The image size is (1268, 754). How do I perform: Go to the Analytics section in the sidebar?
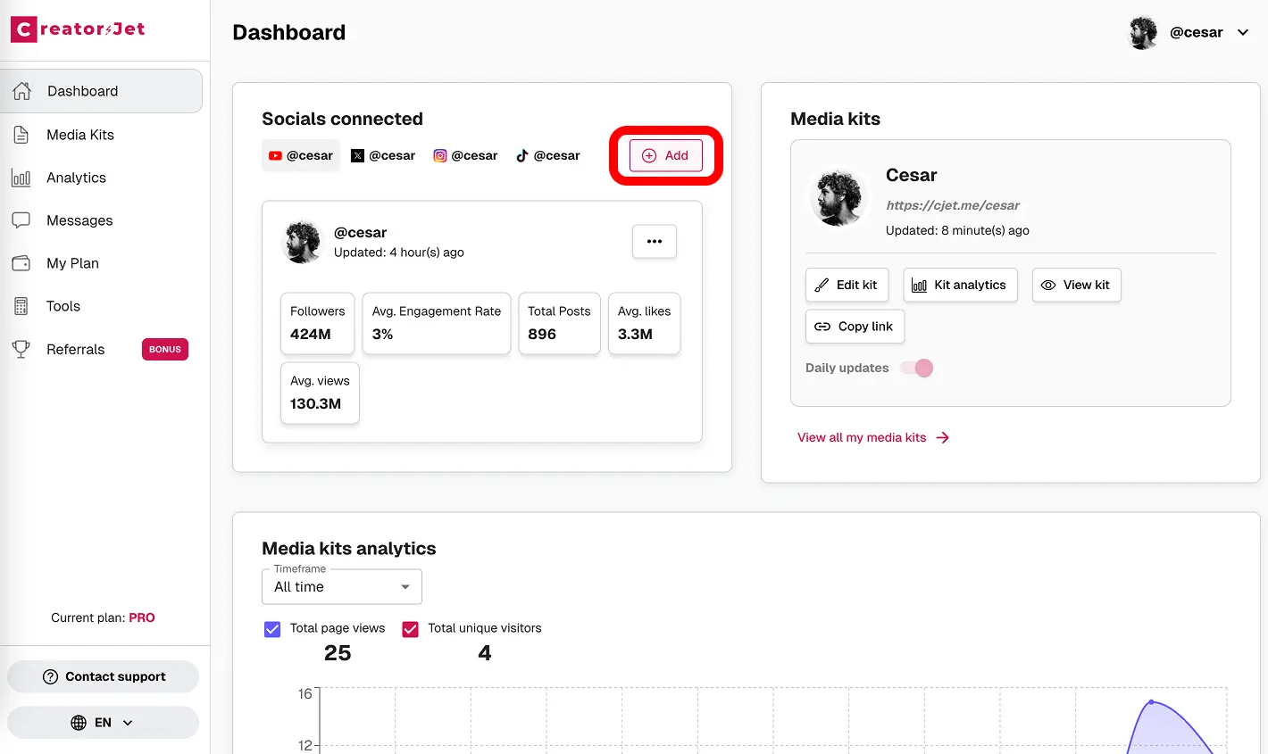(76, 178)
